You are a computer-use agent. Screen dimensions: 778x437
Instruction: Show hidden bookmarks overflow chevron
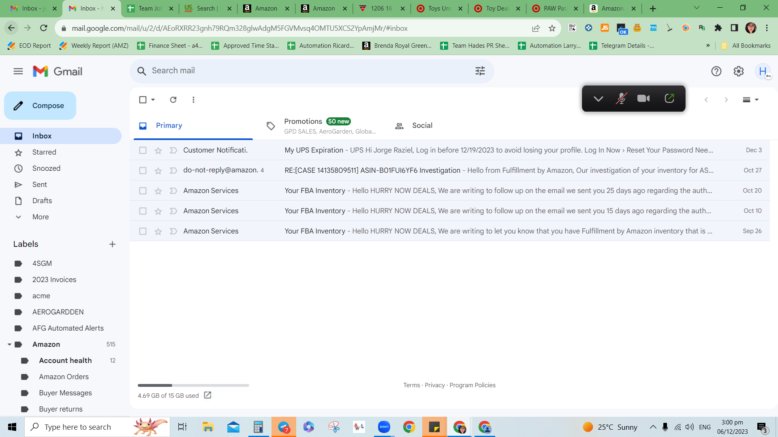(x=708, y=46)
